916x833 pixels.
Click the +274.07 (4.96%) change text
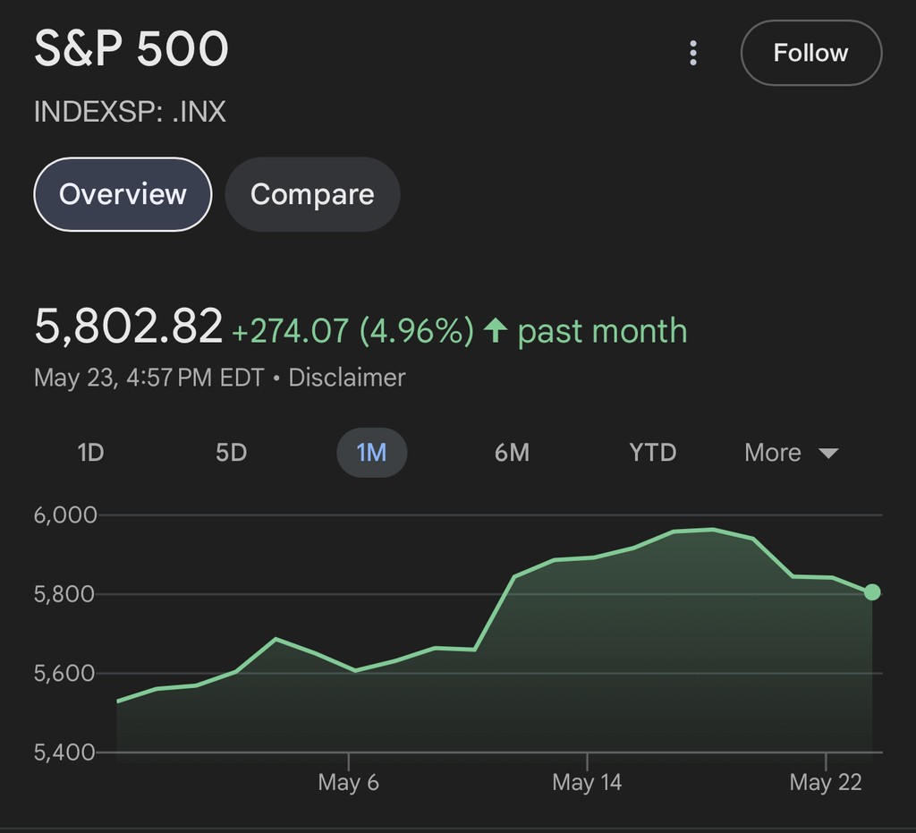(x=352, y=331)
